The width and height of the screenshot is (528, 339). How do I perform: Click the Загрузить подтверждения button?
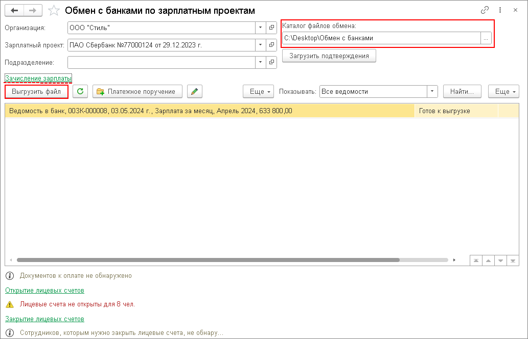click(329, 56)
